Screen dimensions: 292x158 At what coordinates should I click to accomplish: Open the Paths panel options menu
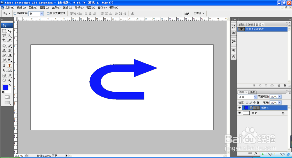coord(289,25)
